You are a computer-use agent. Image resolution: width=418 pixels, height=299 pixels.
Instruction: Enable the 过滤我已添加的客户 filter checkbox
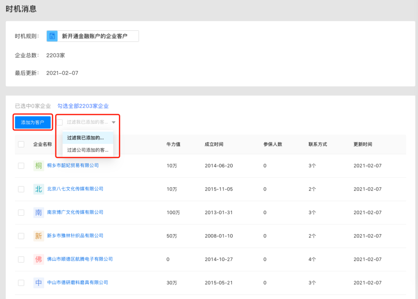coord(60,122)
